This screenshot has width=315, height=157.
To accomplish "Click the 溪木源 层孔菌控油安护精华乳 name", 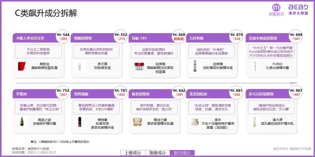I will [277, 122].
